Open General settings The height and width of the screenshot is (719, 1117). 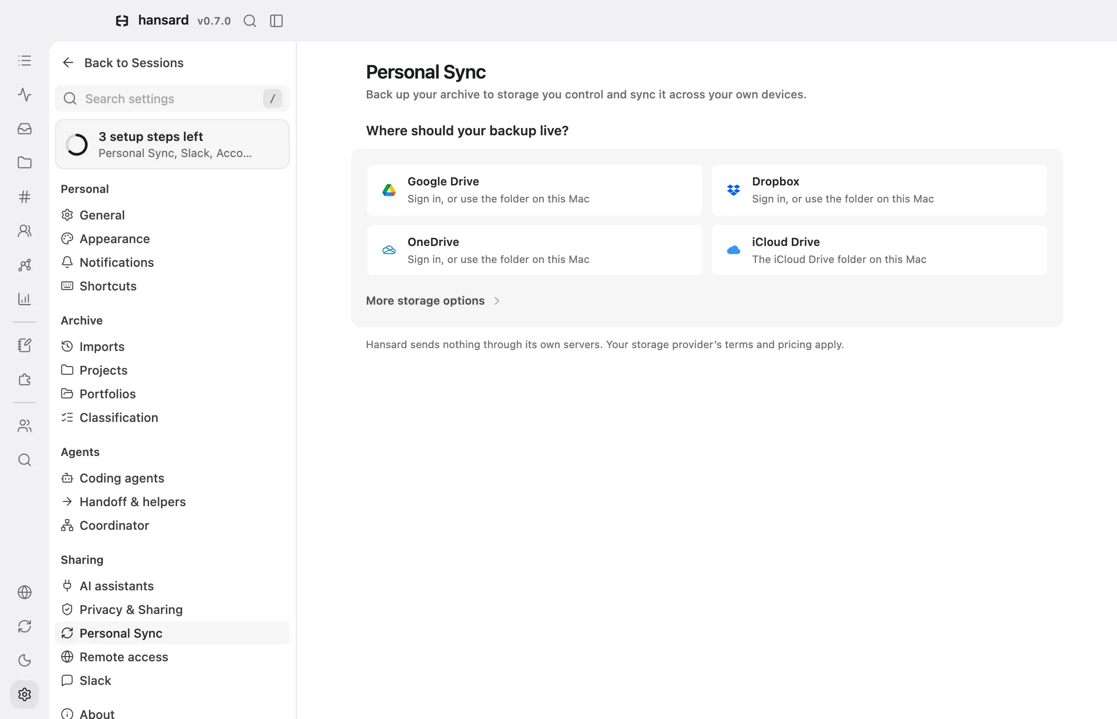click(172, 215)
